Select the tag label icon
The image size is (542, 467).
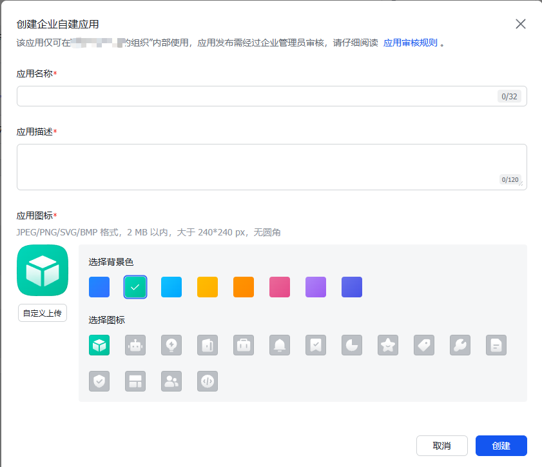pyautogui.click(x=423, y=345)
